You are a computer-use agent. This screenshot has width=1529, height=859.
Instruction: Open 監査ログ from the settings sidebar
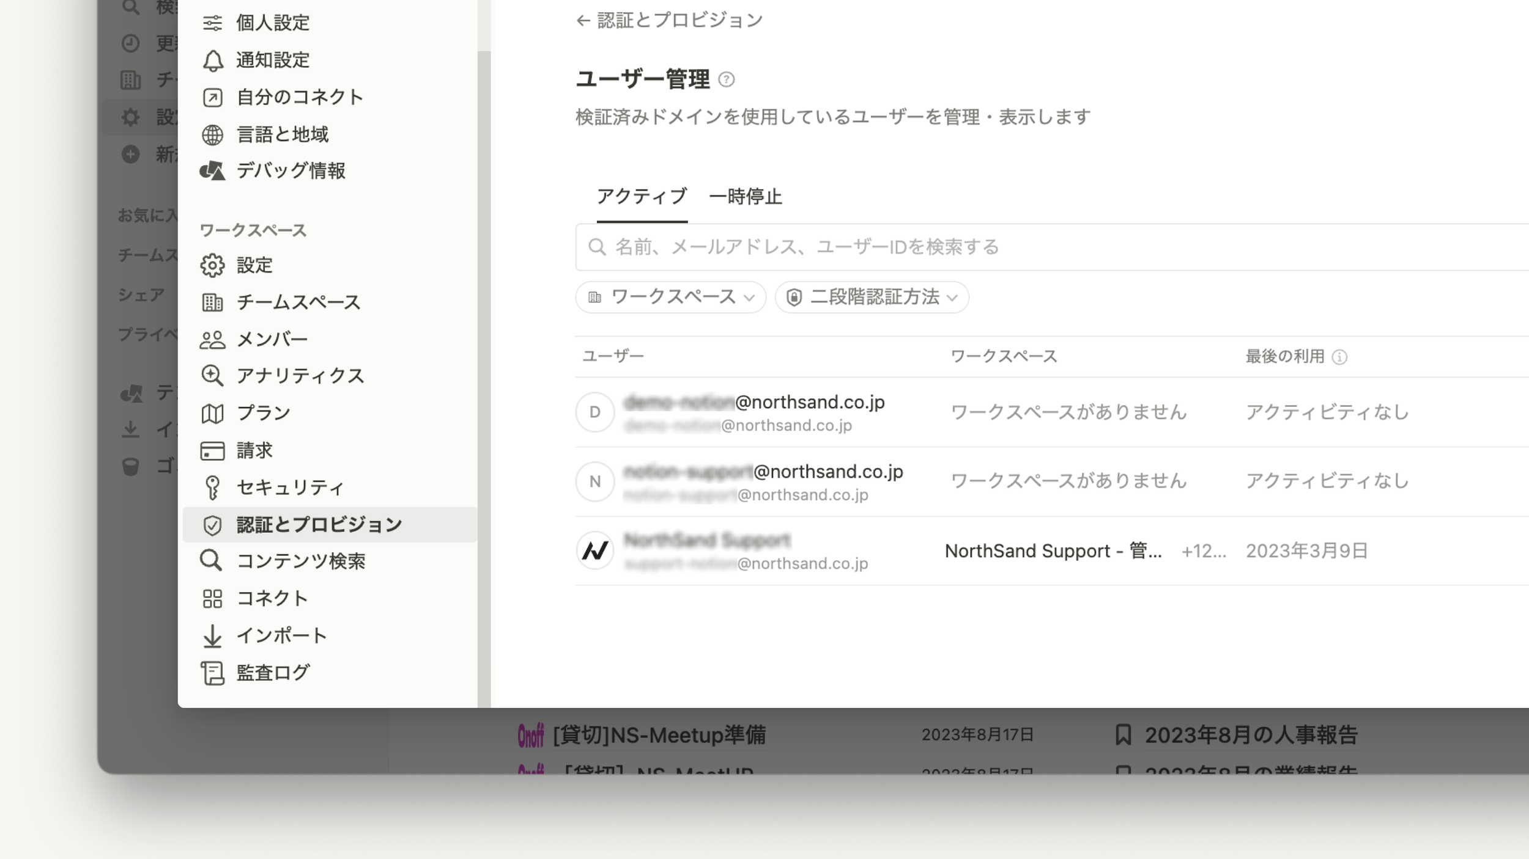point(272,673)
